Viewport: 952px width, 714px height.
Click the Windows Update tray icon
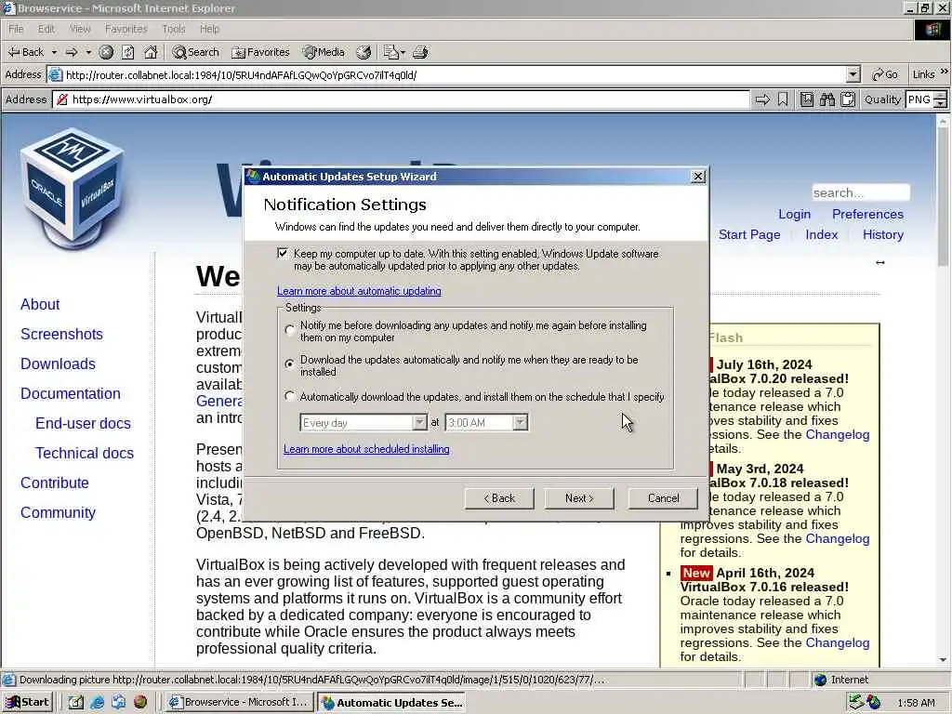pos(874,703)
